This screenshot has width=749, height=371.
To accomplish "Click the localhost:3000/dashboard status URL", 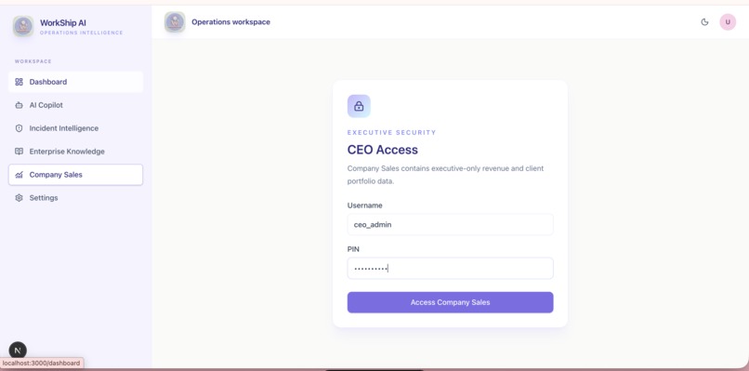I will [41, 364].
